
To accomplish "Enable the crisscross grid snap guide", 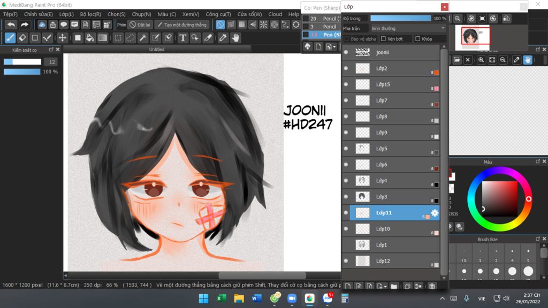I will point(242,25).
